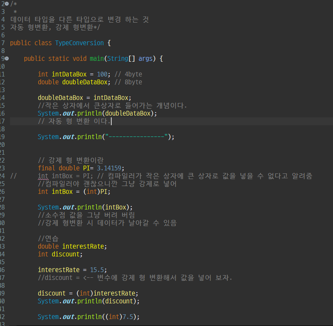Place cursor in comment '// 자동 형 변환 이다.'
This screenshot has width=333, height=326.
(74, 121)
